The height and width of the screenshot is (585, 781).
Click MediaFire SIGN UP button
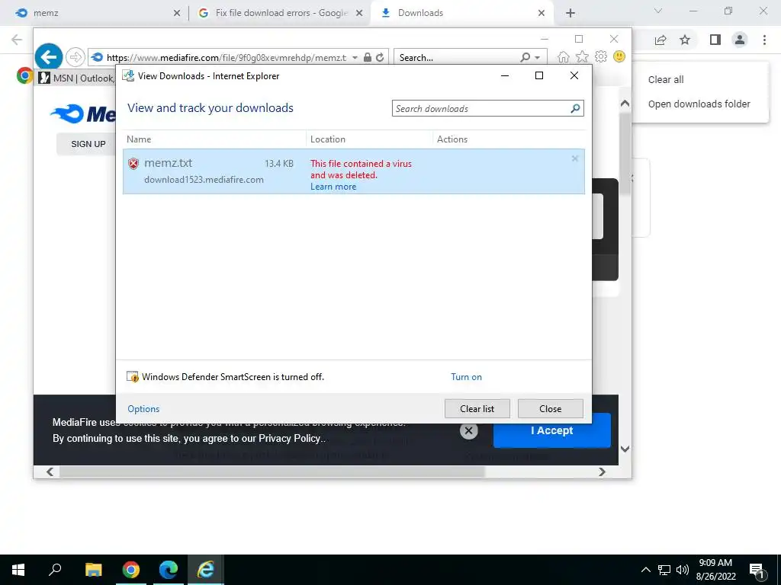(88, 144)
